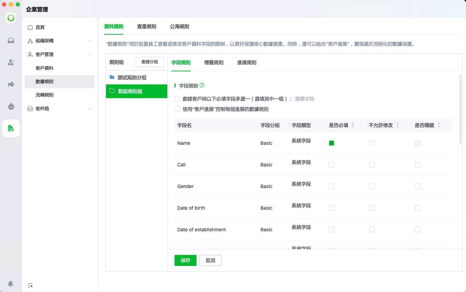Uncheck the required checkbox for Name field
This screenshot has height=292, width=466.
tap(332, 143)
